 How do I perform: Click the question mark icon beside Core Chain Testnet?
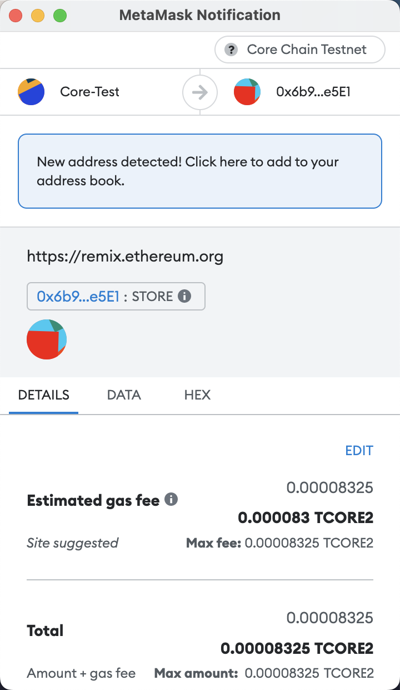point(231,50)
